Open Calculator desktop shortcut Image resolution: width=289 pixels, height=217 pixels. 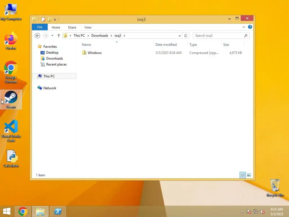(x=11, y=159)
